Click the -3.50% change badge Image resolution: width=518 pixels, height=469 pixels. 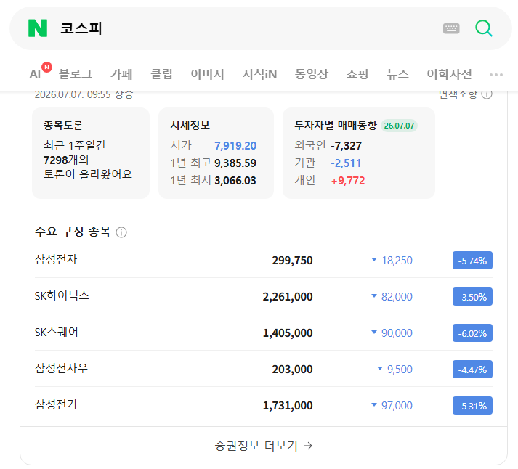472,297
